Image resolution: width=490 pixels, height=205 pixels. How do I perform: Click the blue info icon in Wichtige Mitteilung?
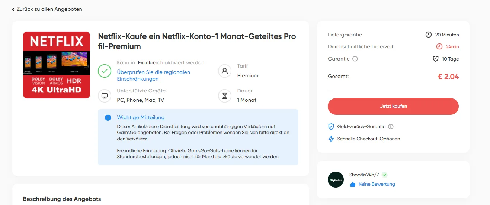[108, 118]
